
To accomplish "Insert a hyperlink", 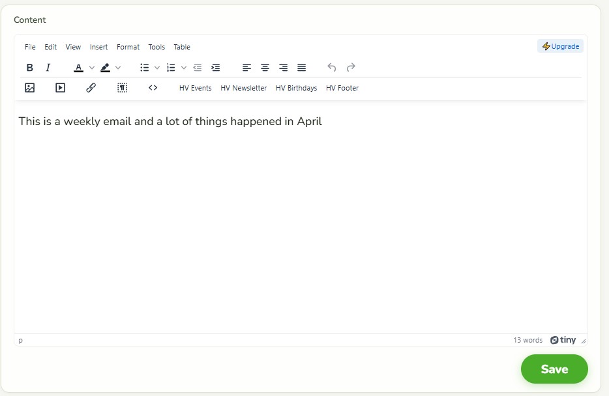I will point(91,88).
